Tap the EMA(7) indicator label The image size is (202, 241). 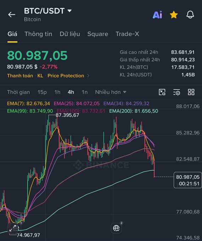[28, 103]
